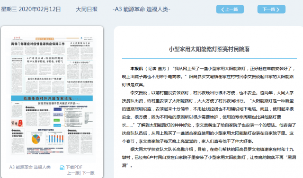Open next edition page 下一版
The image size is (303, 178).
point(89,173)
